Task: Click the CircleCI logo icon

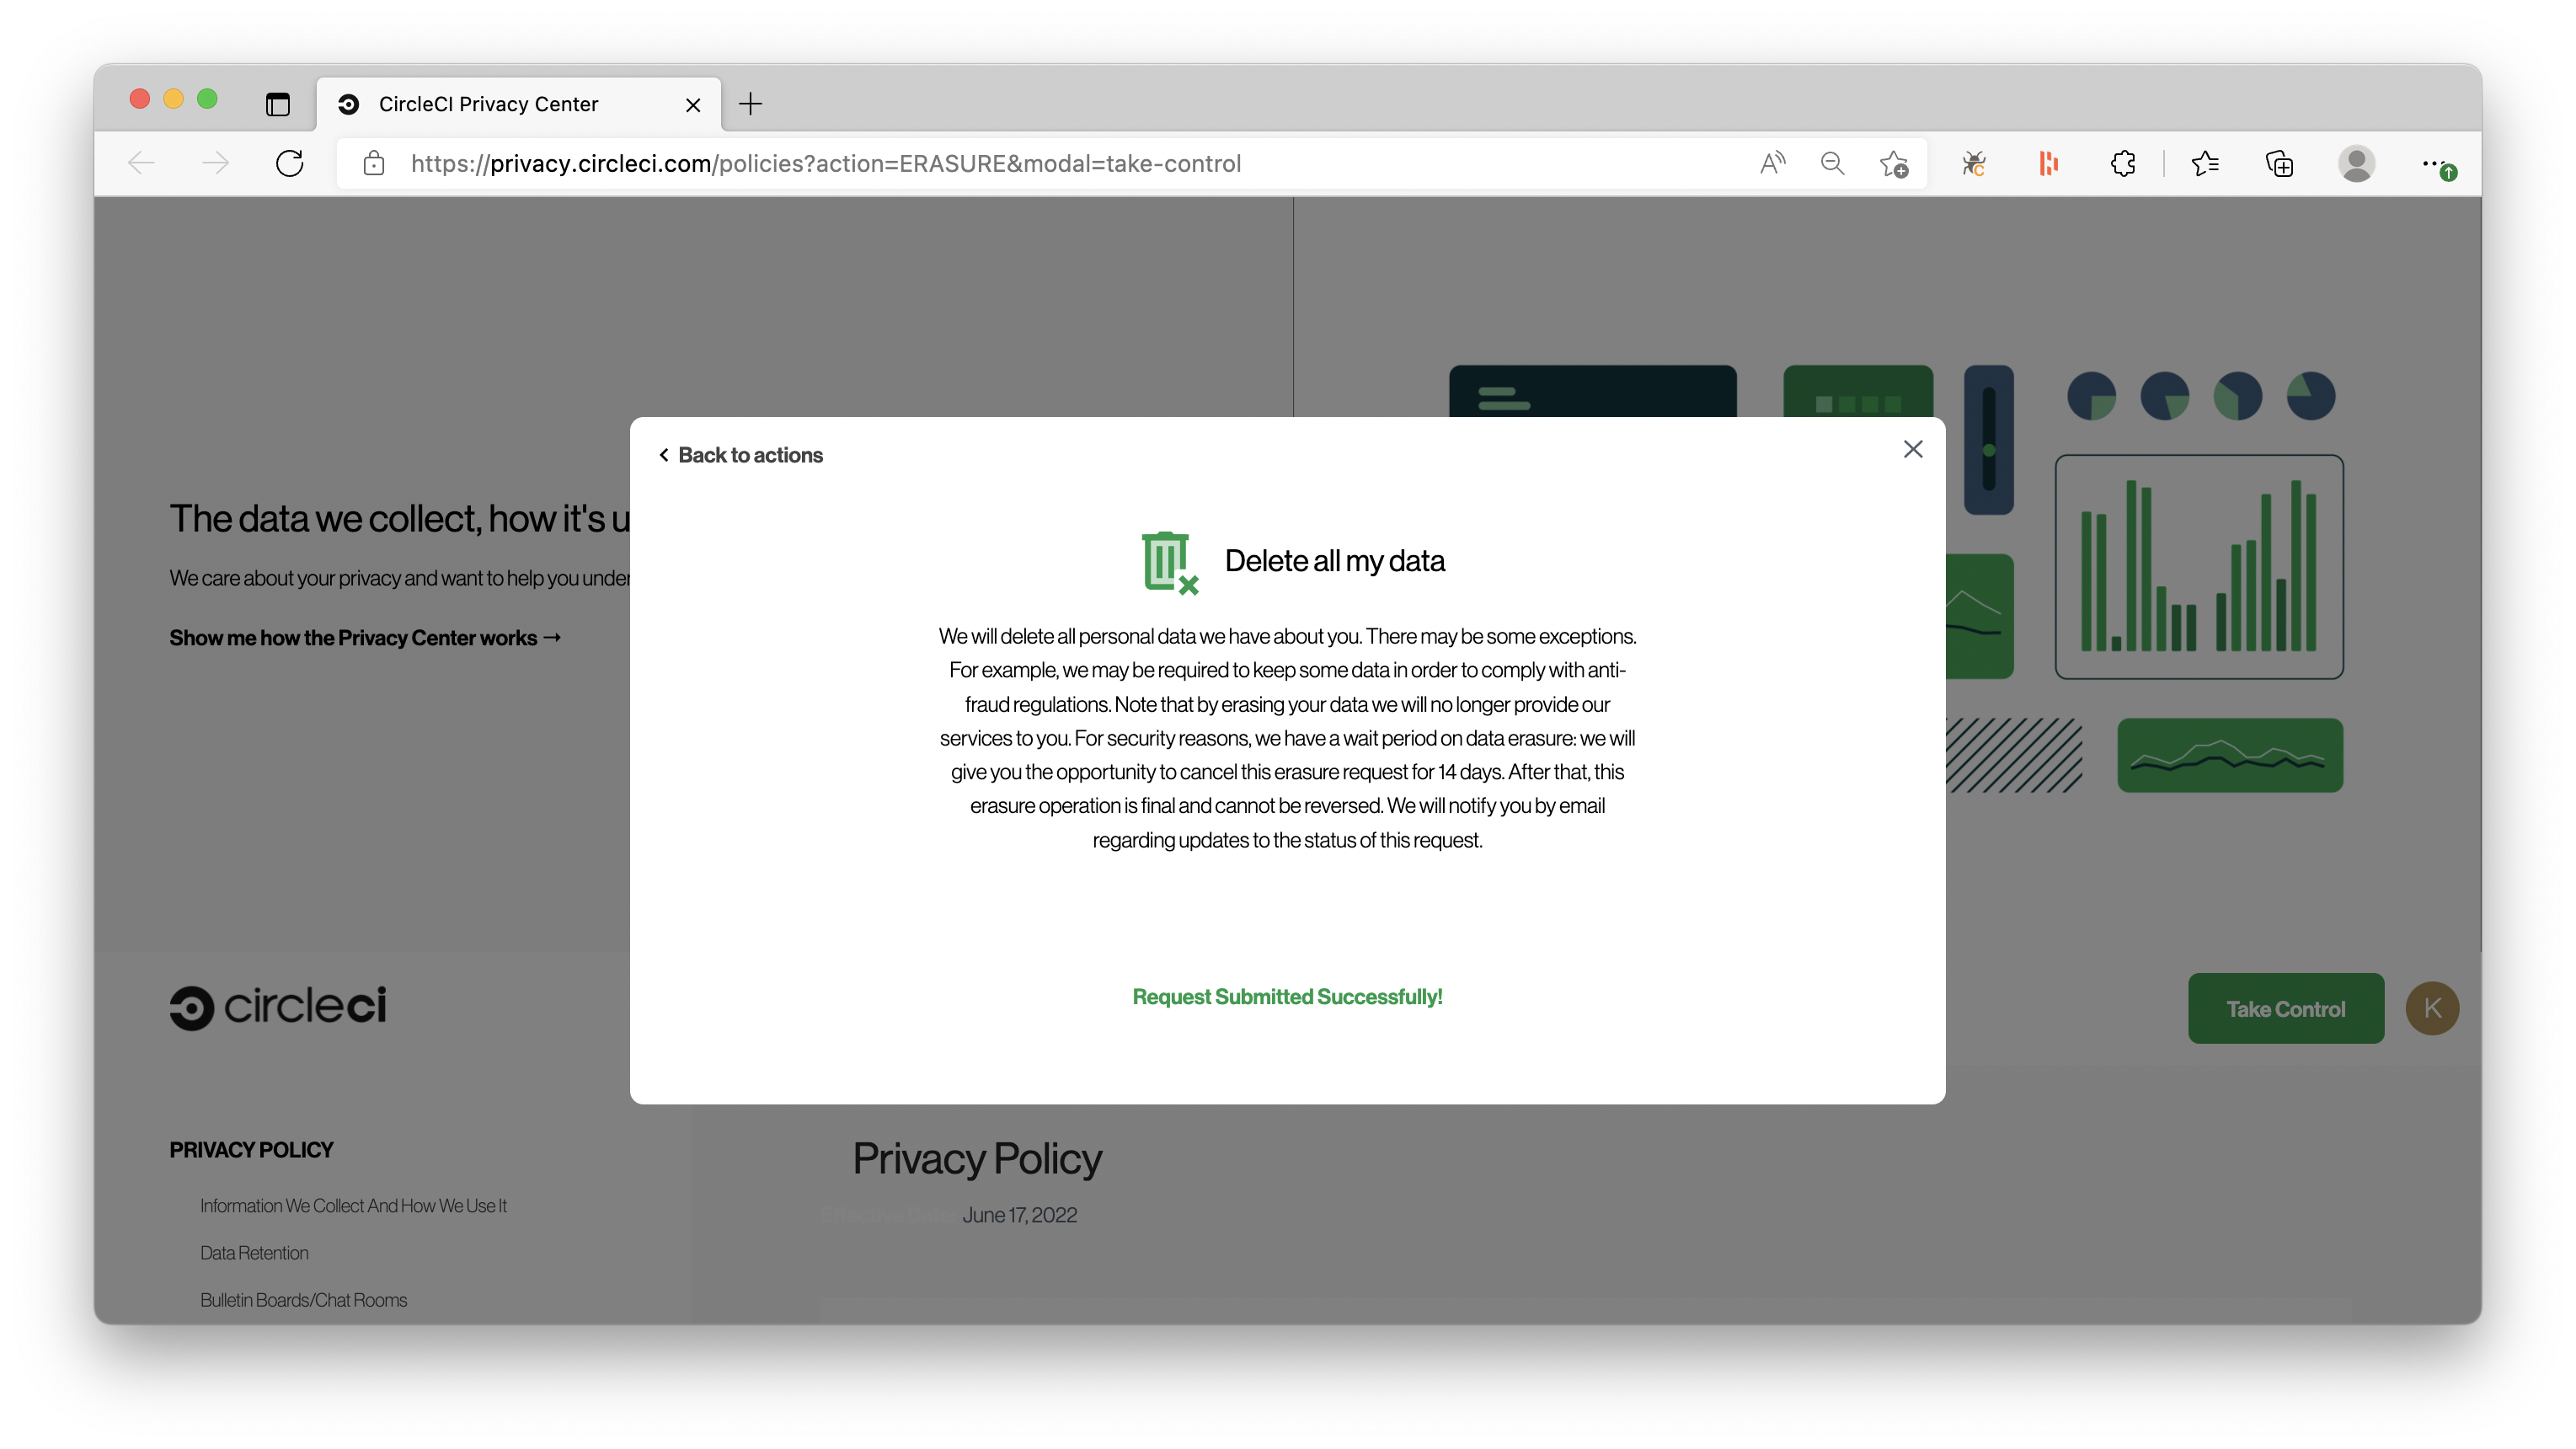Action: pyautogui.click(x=190, y=1008)
